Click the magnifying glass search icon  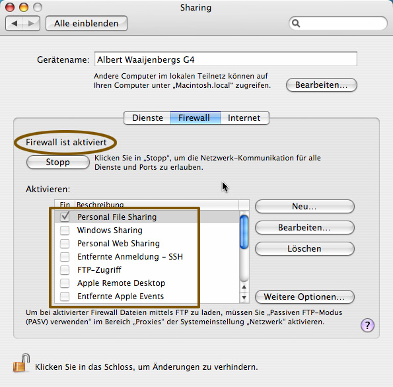(x=296, y=23)
